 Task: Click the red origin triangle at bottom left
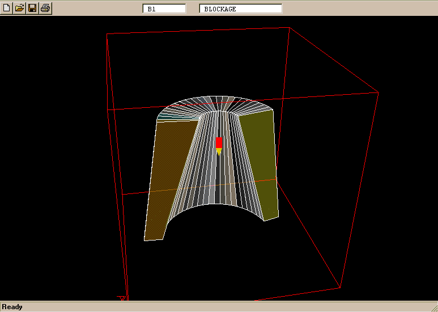click(121, 297)
